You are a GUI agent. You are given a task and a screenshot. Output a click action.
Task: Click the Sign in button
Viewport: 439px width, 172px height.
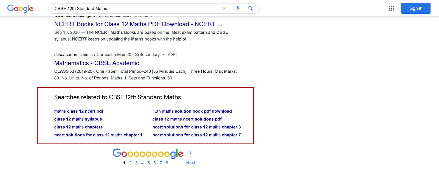click(x=416, y=8)
